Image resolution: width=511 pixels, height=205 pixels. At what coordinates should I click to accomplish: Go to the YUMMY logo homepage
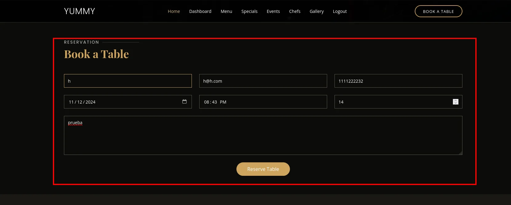80,11
